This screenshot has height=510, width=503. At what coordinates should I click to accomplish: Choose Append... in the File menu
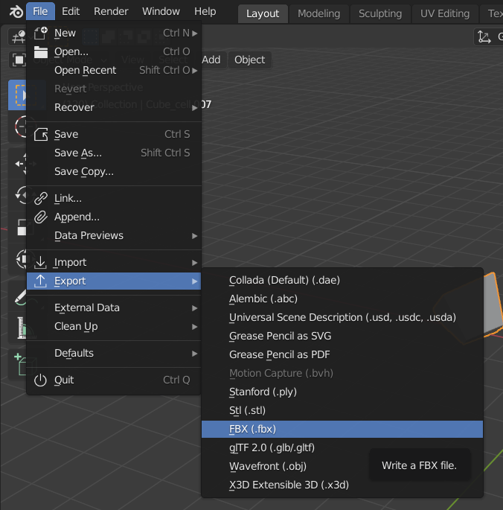114,217
